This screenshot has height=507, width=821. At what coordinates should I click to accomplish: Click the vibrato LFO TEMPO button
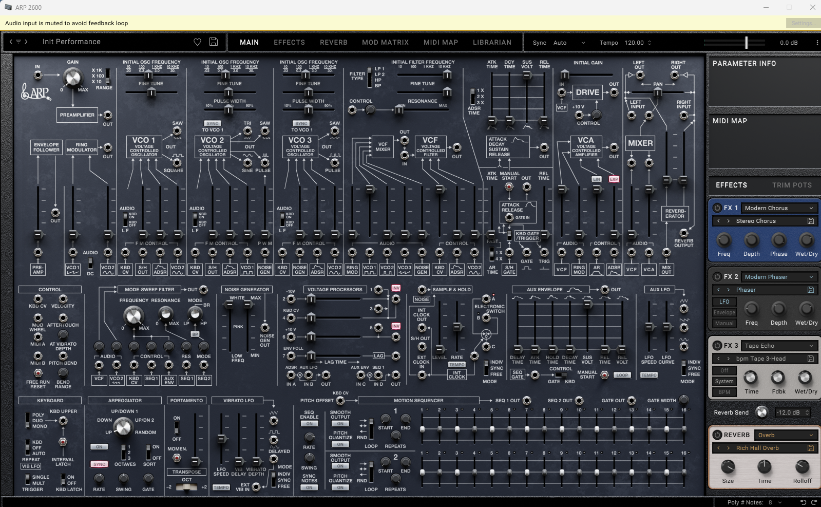(221, 487)
